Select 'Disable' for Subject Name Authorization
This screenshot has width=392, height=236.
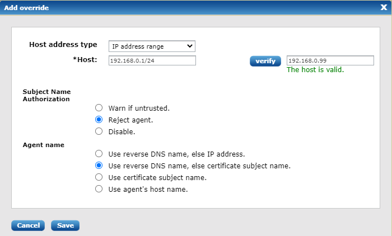(99, 131)
